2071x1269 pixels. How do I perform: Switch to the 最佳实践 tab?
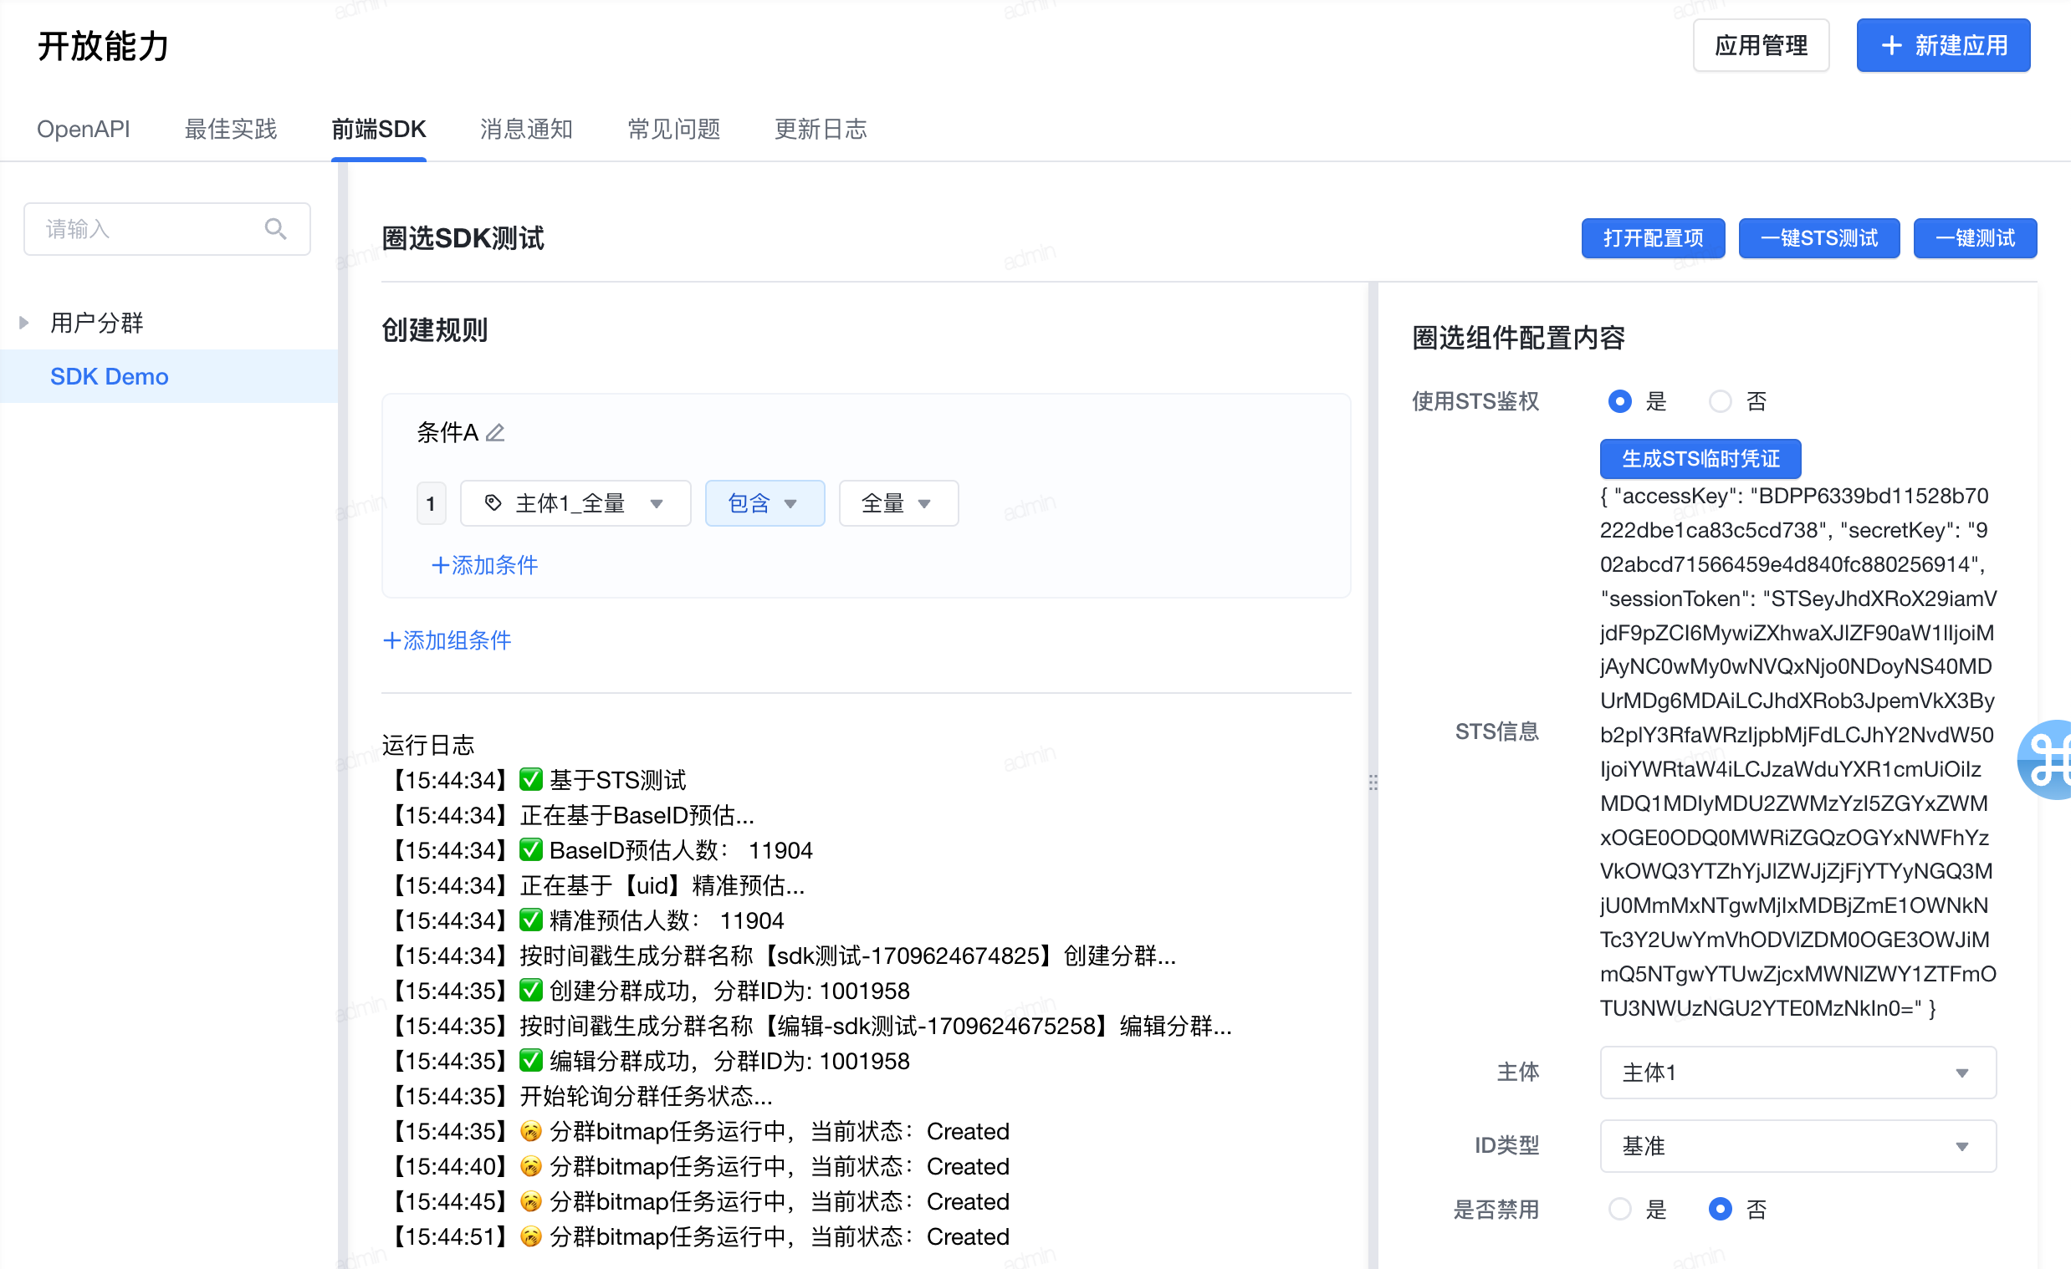click(x=230, y=130)
